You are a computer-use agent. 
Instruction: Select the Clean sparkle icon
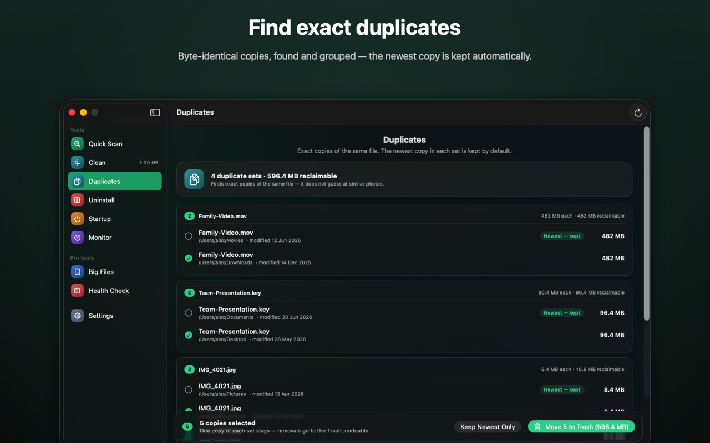click(78, 163)
